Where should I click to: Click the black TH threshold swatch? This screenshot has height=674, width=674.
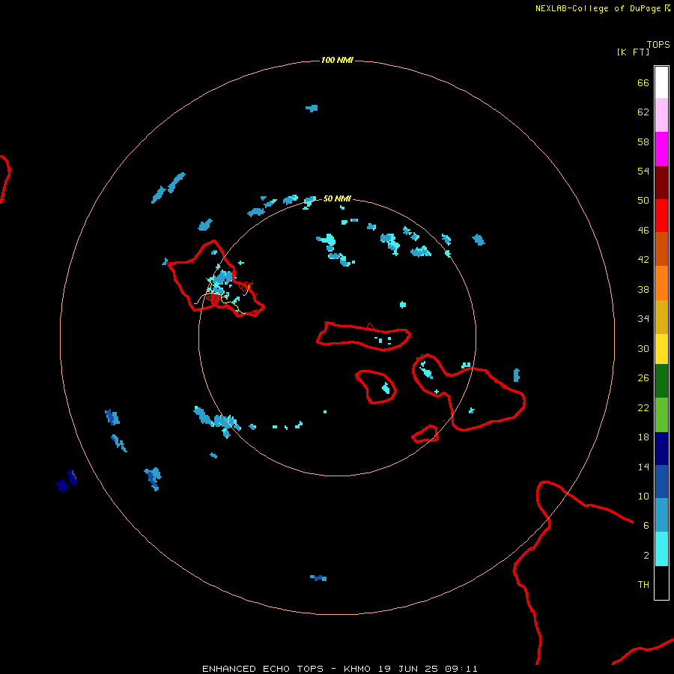pyautogui.click(x=661, y=583)
